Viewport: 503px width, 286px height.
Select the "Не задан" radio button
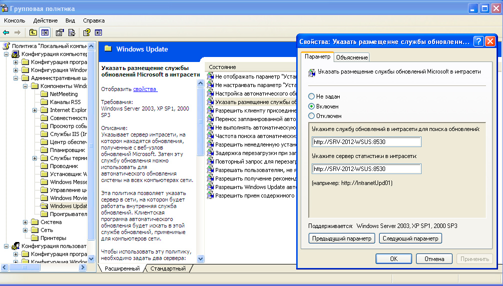(x=312, y=96)
